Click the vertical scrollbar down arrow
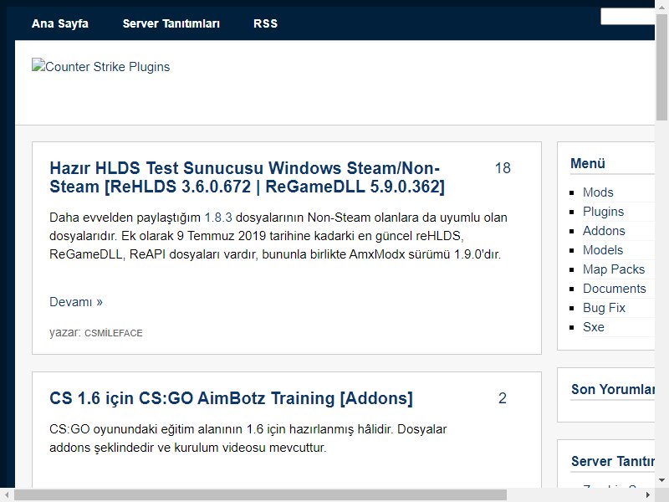 (x=661, y=480)
